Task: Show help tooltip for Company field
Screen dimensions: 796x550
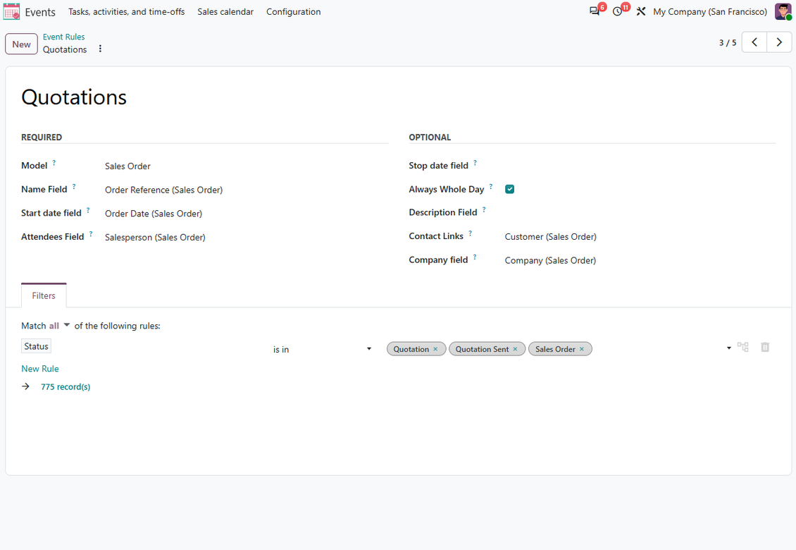Action: coord(475,257)
